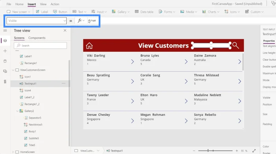The height and width of the screenshot is (154, 276).
Task: Select Body1 in the tree
Action: coord(32,132)
